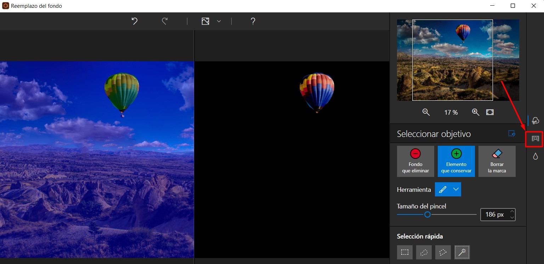Close the Reemplazo del fondo window
Image resolution: width=544 pixels, height=264 pixels.
click(534, 6)
